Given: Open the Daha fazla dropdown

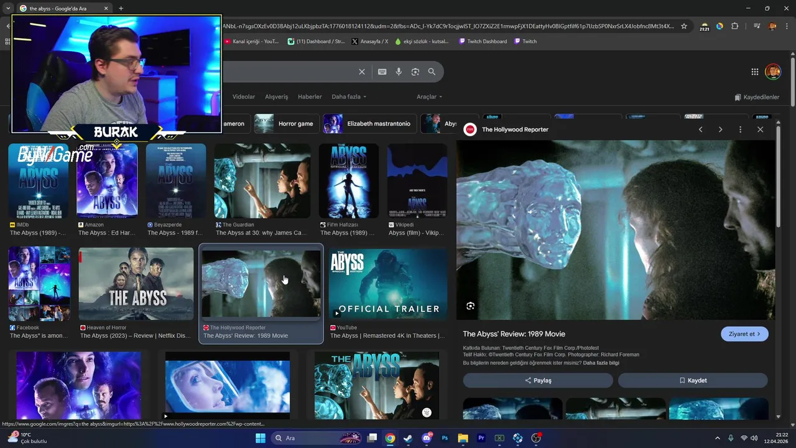Looking at the screenshot, I should click(x=349, y=97).
